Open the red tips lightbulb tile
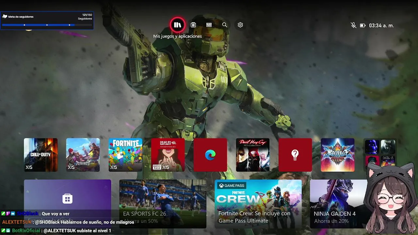This screenshot has width=418, height=235. click(295, 155)
